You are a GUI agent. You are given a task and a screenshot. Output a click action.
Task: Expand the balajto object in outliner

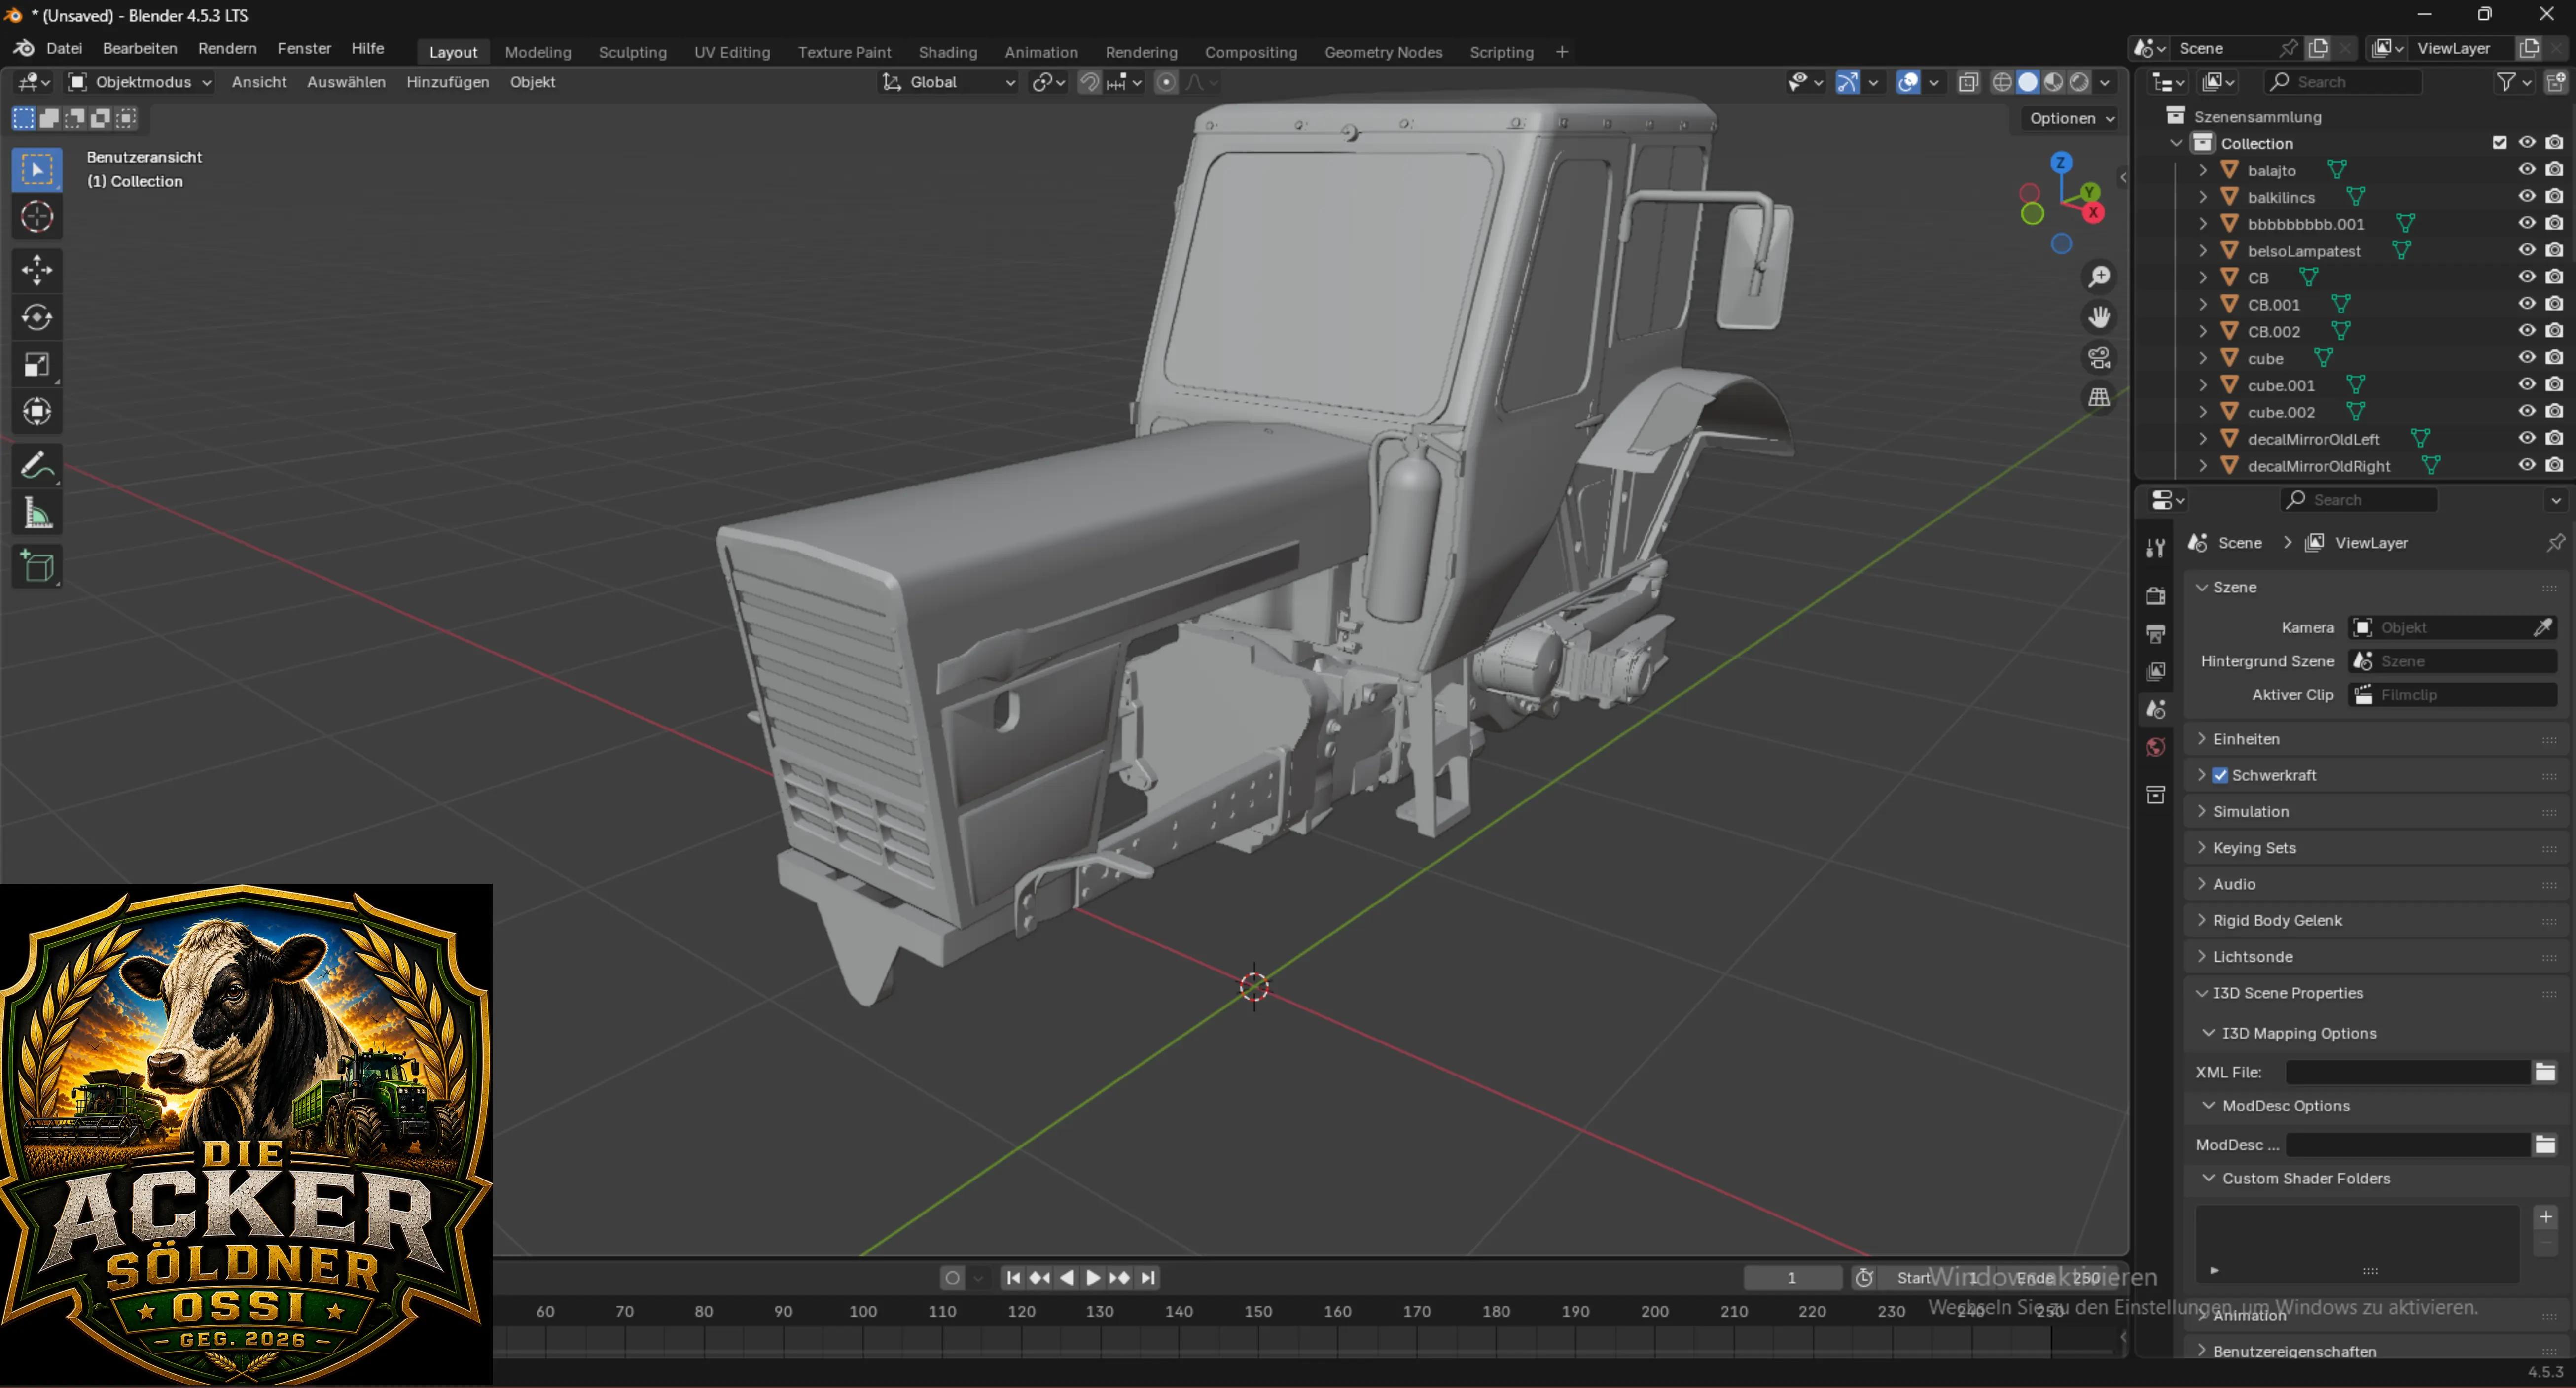2203,170
